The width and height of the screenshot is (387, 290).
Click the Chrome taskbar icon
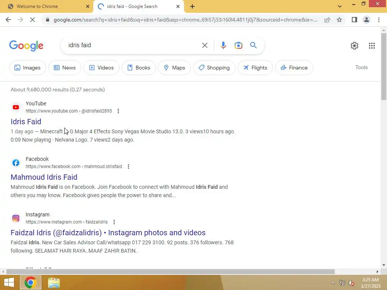31,282
